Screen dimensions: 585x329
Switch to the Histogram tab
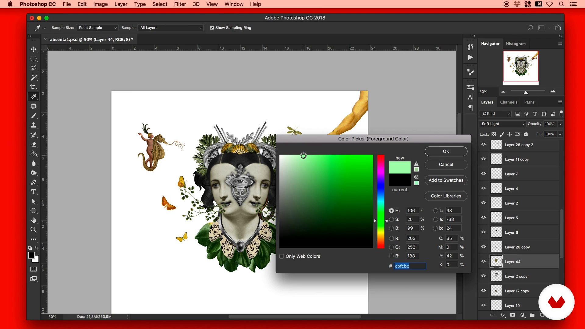tap(516, 44)
